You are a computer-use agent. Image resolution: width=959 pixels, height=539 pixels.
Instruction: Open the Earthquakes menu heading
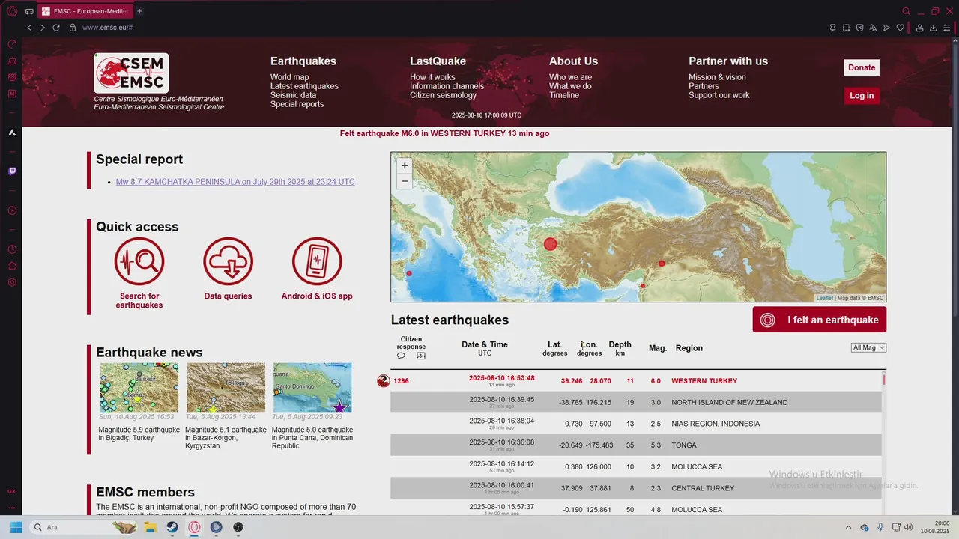[x=303, y=61]
